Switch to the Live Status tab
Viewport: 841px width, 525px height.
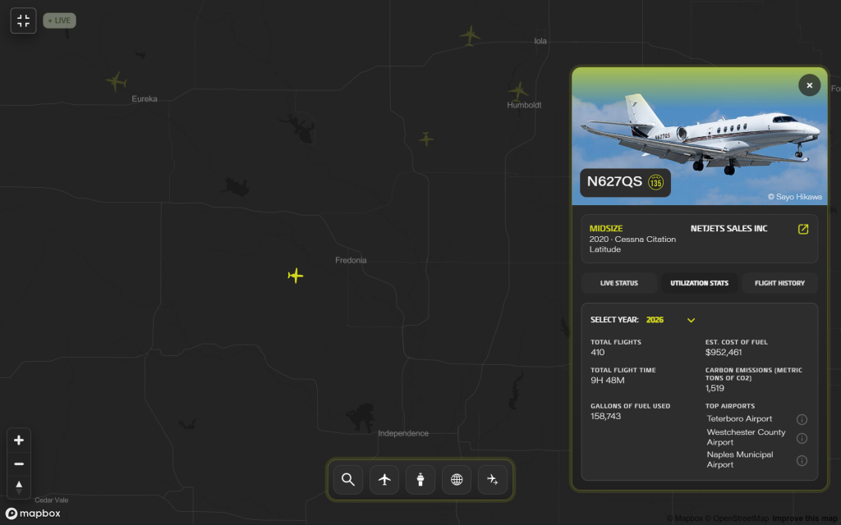coord(619,283)
